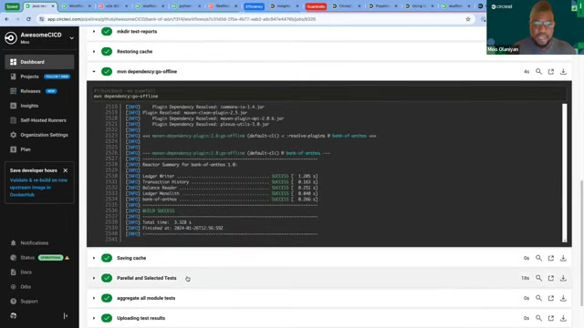Viewport: 584px width, 328px height.
Task: Dismiss the Save developer hours card
Action: 66,170
